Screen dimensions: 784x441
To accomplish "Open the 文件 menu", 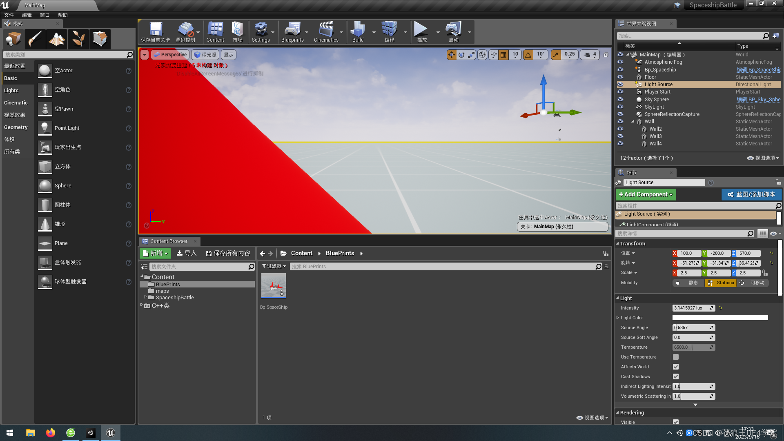I will [9, 15].
